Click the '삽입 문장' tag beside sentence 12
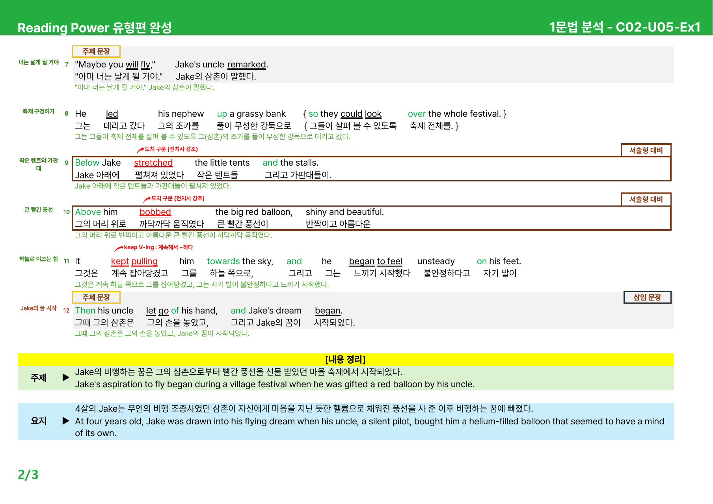713x504 pixels. (x=647, y=297)
